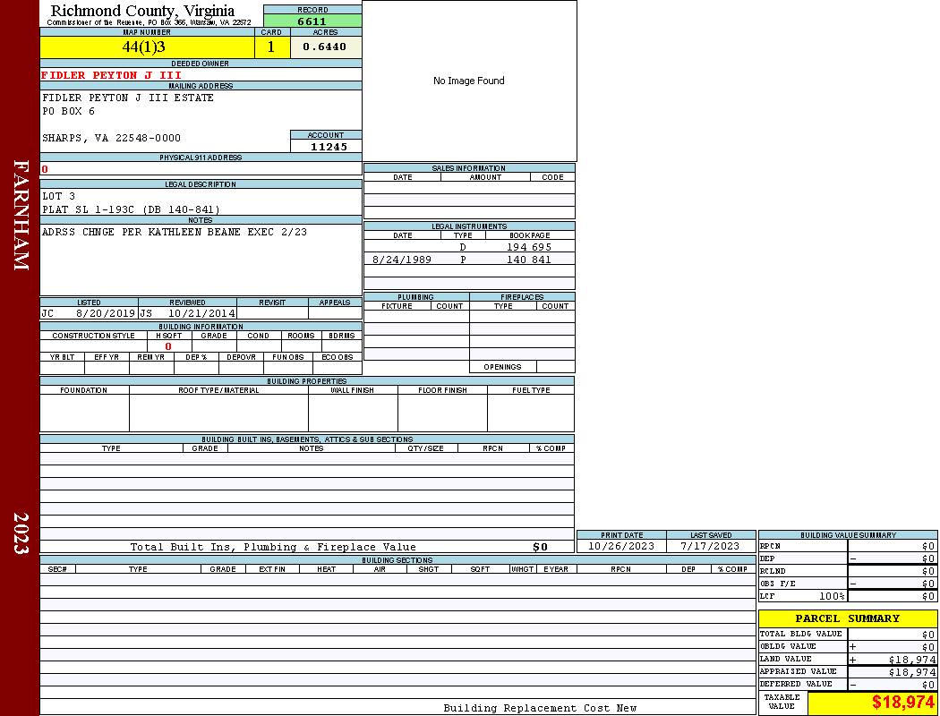Click the Richmond County, Virginia title

142,11
